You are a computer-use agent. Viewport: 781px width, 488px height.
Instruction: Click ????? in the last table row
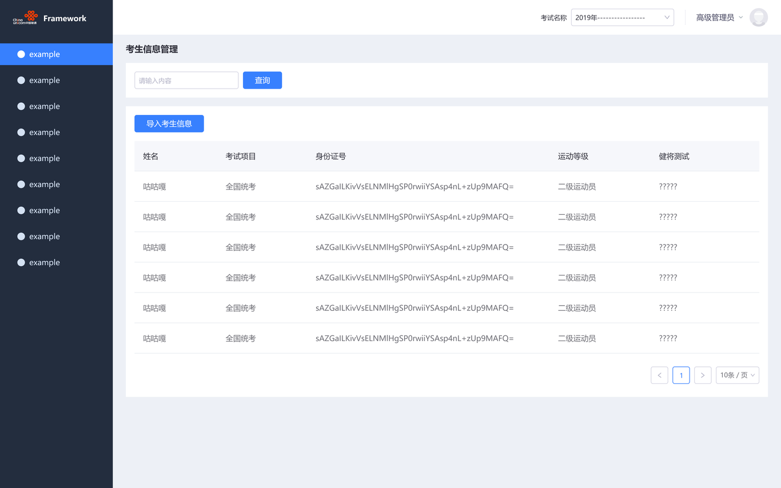tap(668, 338)
